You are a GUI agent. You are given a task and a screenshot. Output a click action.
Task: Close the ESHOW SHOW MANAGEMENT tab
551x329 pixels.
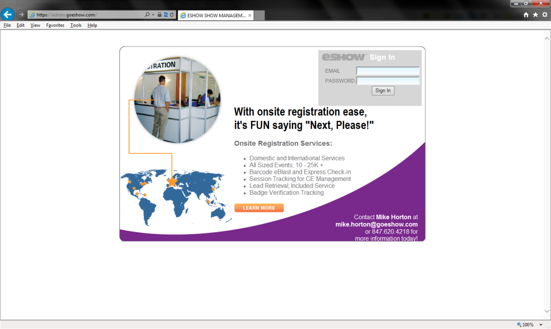point(250,15)
